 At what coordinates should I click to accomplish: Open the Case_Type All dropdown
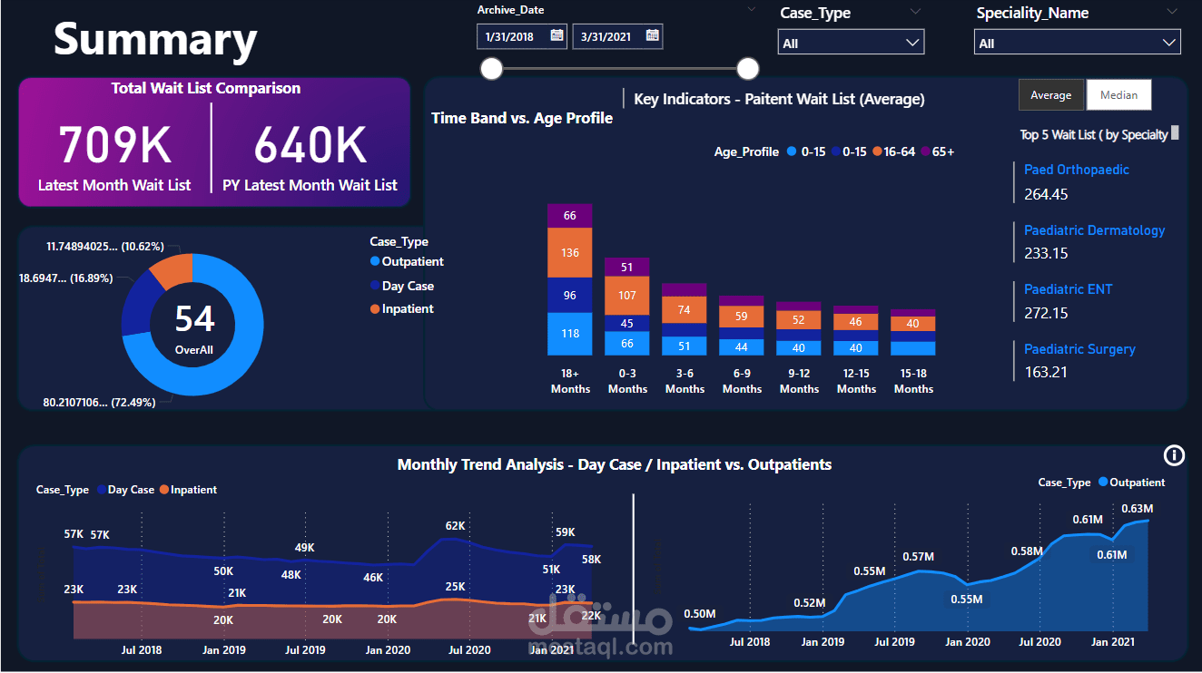coord(852,43)
